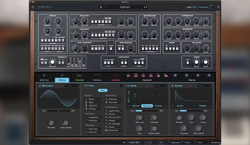Switch to the Random tab
This screenshot has width=250, height=145.
[97, 80]
